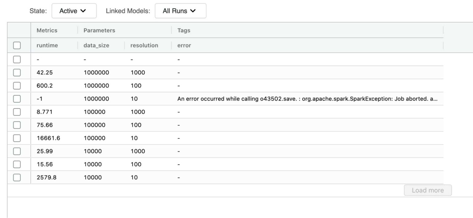This screenshot has width=473, height=218.
Task: Open the Linked Models All Runs dropdown
Action: click(x=180, y=11)
